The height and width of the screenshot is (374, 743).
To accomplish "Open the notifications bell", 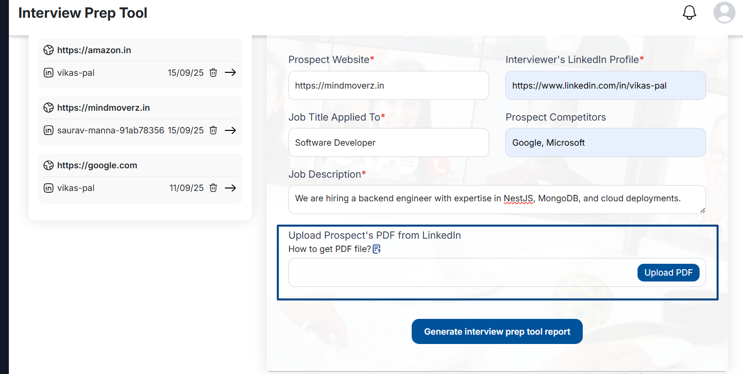I will click(x=689, y=13).
